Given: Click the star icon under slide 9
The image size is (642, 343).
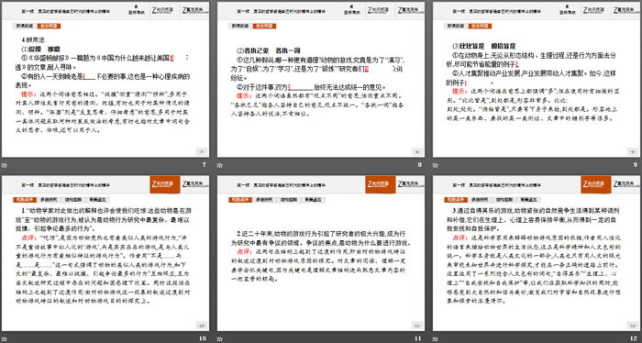Looking at the screenshot, I should (x=436, y=165).
